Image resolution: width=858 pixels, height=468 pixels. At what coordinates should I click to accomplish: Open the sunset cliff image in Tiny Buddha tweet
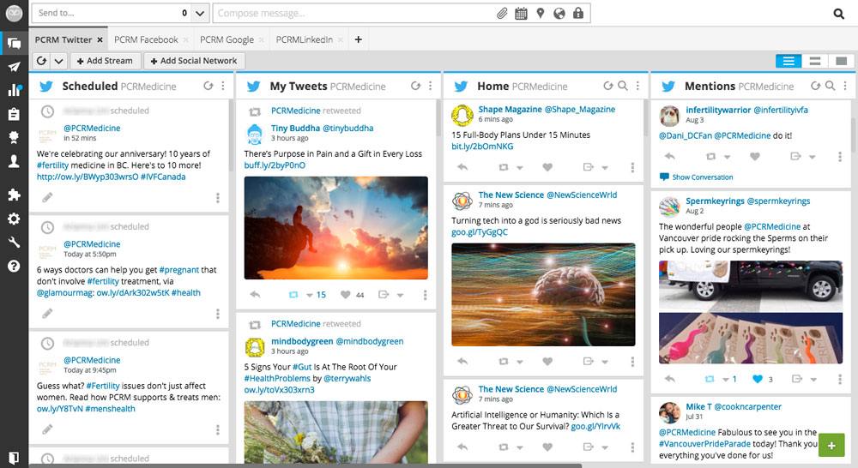point(336,228)
